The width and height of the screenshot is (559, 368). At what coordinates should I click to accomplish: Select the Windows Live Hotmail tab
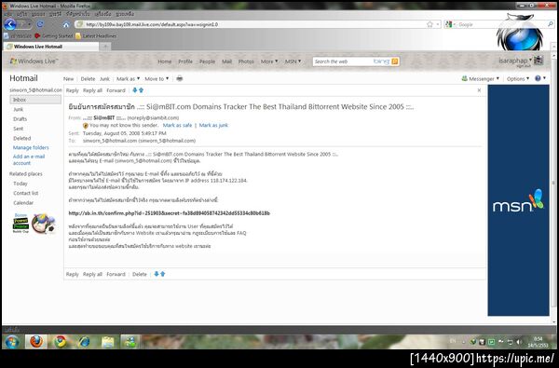coord(51,47)
